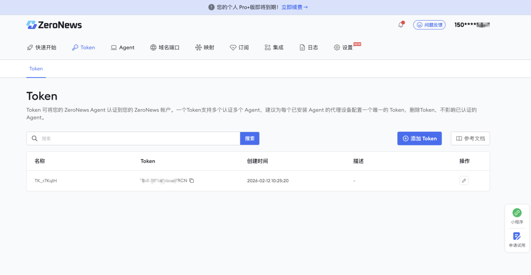Click the 添加 Token button
This screenshot has width=531, height=275.
click(x=419, y=138)
